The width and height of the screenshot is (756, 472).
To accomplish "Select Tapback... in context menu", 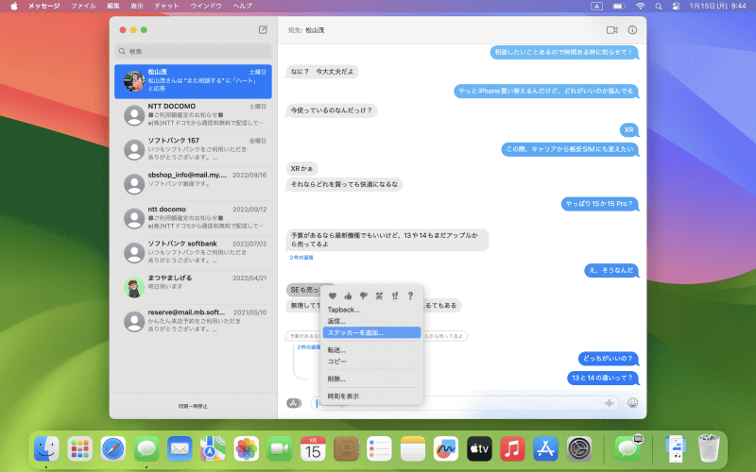I will pyautogui.click(x=371, y=310).
